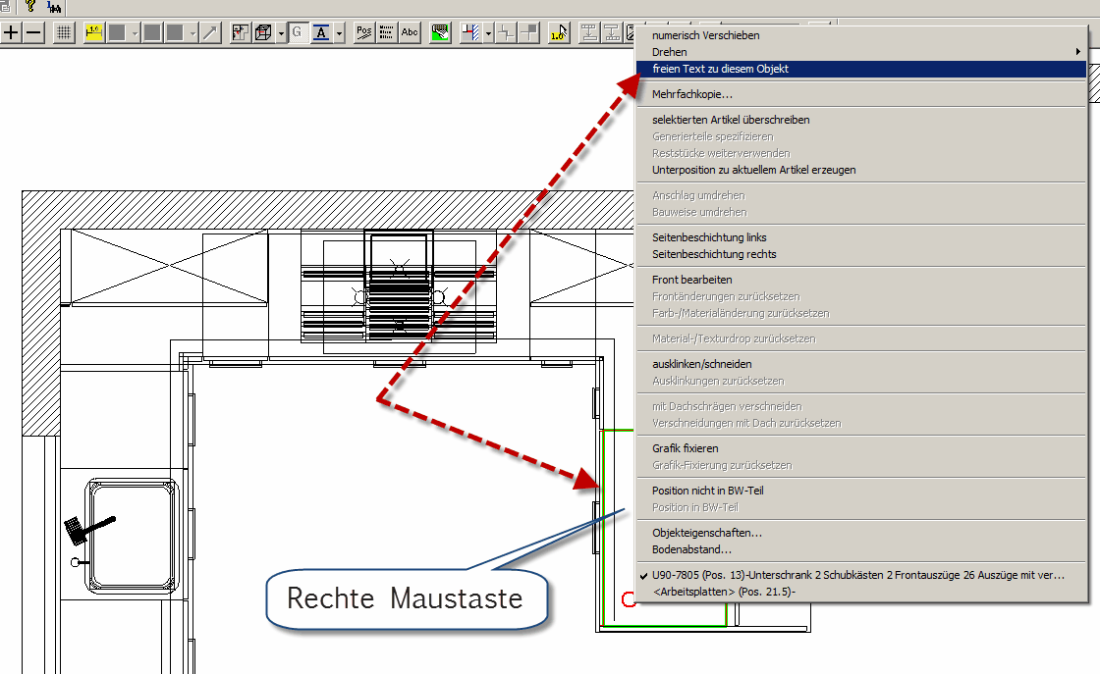
Task: Open dropdown arrow beside 3D cube icon
Action: click(281, 33)
